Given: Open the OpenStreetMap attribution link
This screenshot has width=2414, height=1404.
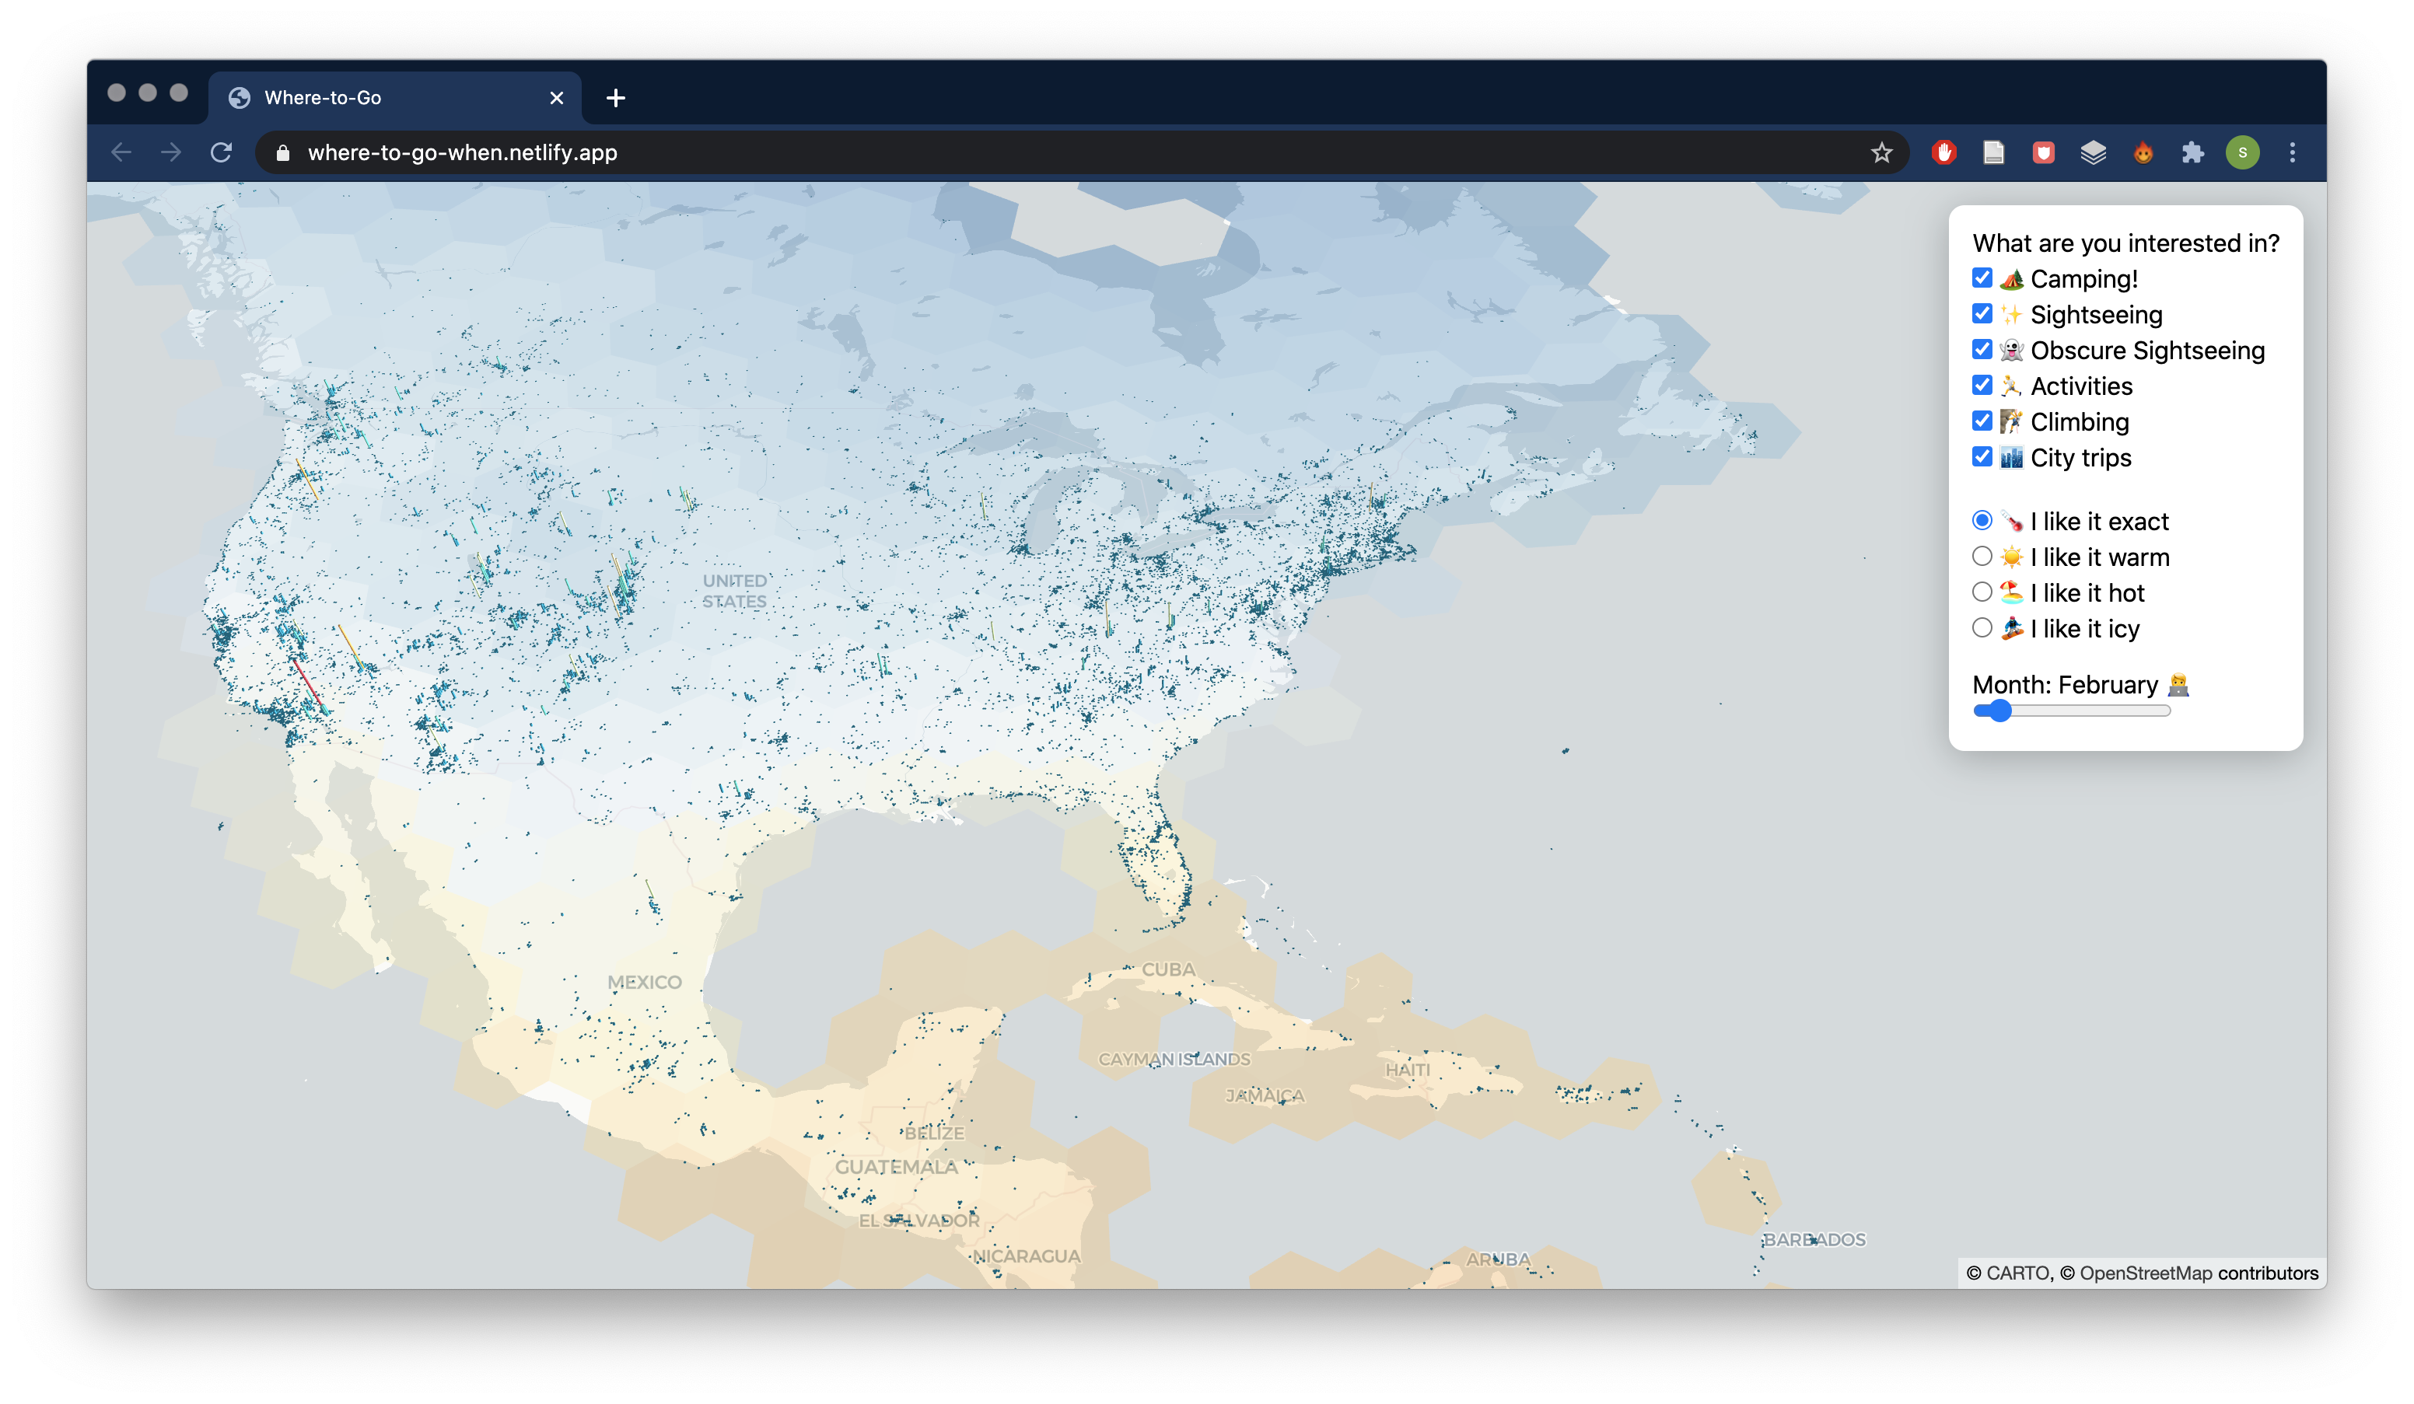Looking at the screenshot, I should [2145, 1273].
